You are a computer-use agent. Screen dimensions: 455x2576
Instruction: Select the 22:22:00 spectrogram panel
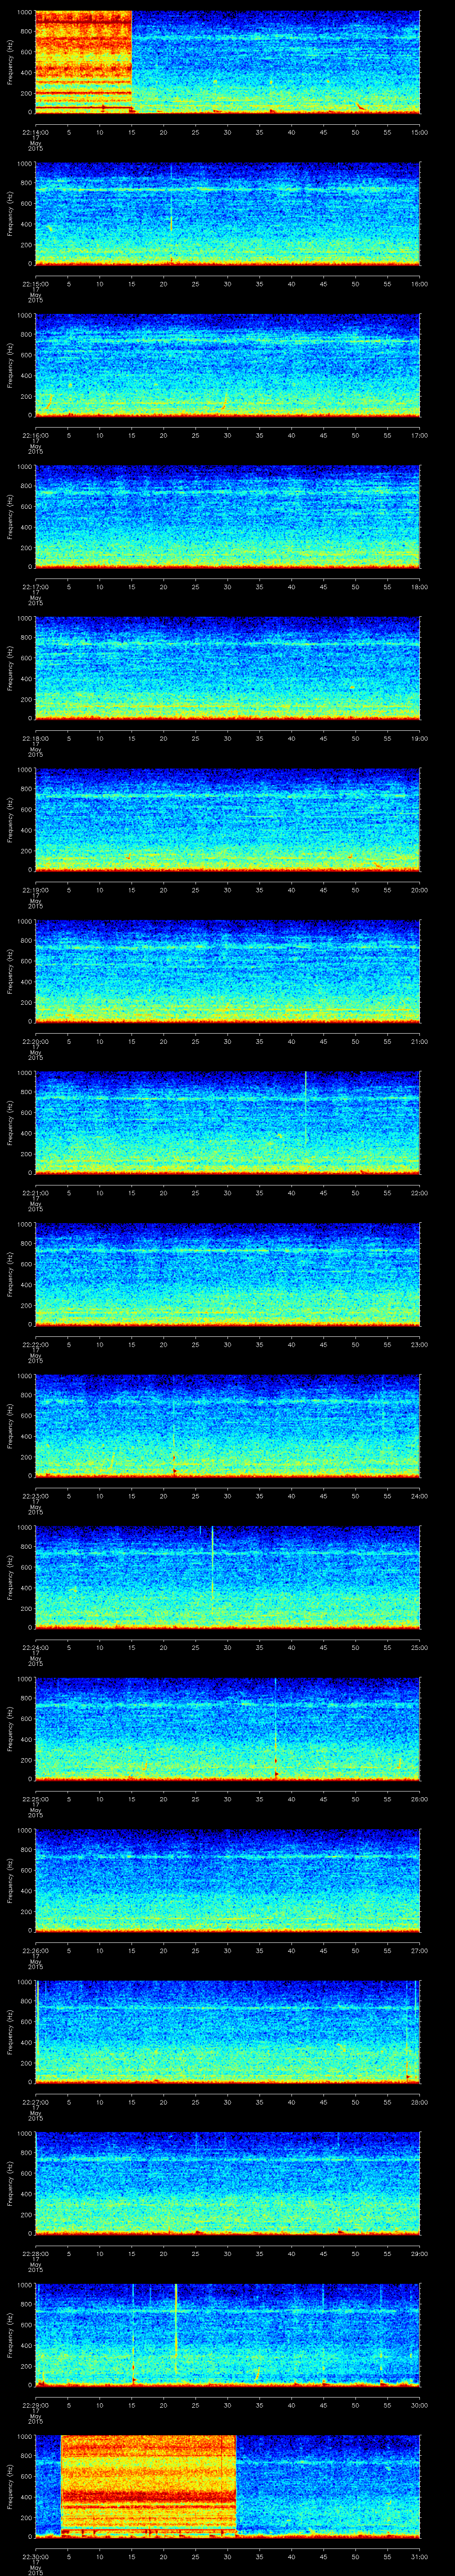[227, 1274]
